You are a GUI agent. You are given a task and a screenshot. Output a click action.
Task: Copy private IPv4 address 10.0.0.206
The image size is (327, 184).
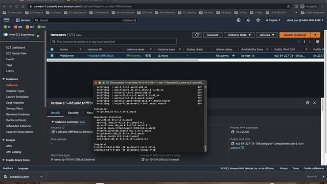click(232, 132)
